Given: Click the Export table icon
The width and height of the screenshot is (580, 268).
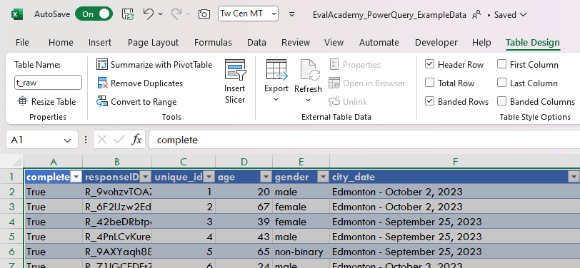Looking at the screenshot, I should (x=276, y=69).
